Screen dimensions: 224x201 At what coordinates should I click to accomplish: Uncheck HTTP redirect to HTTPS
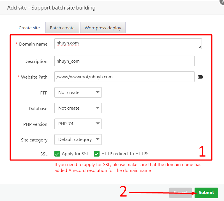(x=97, y=154)
